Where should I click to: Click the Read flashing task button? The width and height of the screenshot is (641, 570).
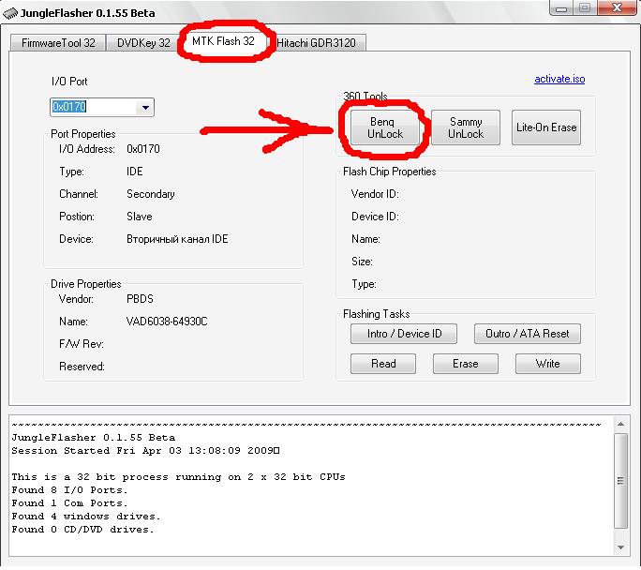(x=383, y=364)
